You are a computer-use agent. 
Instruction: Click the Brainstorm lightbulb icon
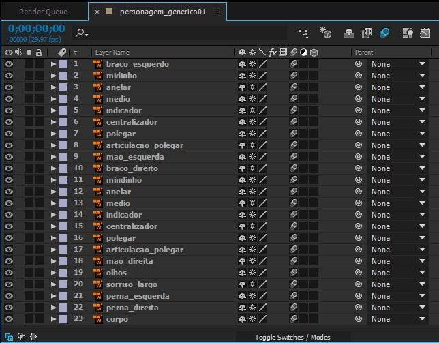[x=408, y=33]
